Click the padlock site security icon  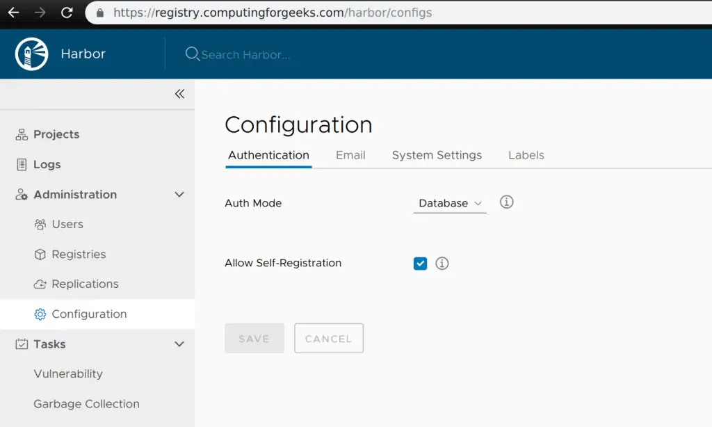coord(100,13)
